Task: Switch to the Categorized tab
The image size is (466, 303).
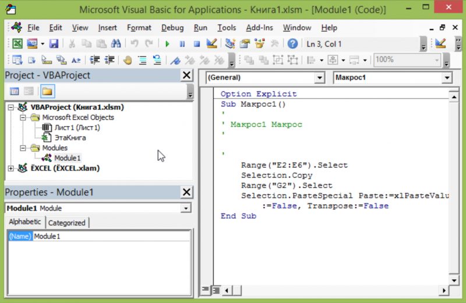Action: [x=67, y=223]
